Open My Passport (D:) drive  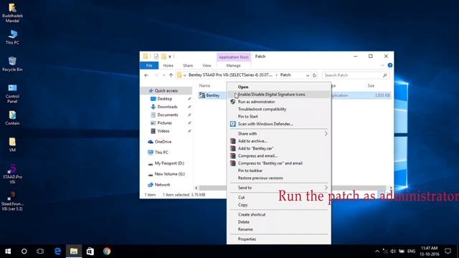pos(169,163)
